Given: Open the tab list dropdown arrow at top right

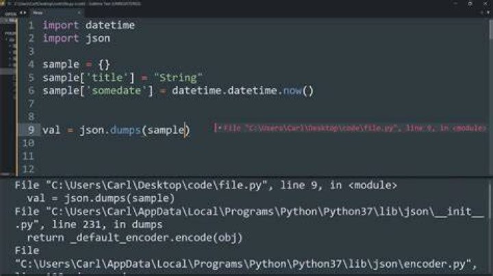Looking at the screenshot, I should pos(488,12).
